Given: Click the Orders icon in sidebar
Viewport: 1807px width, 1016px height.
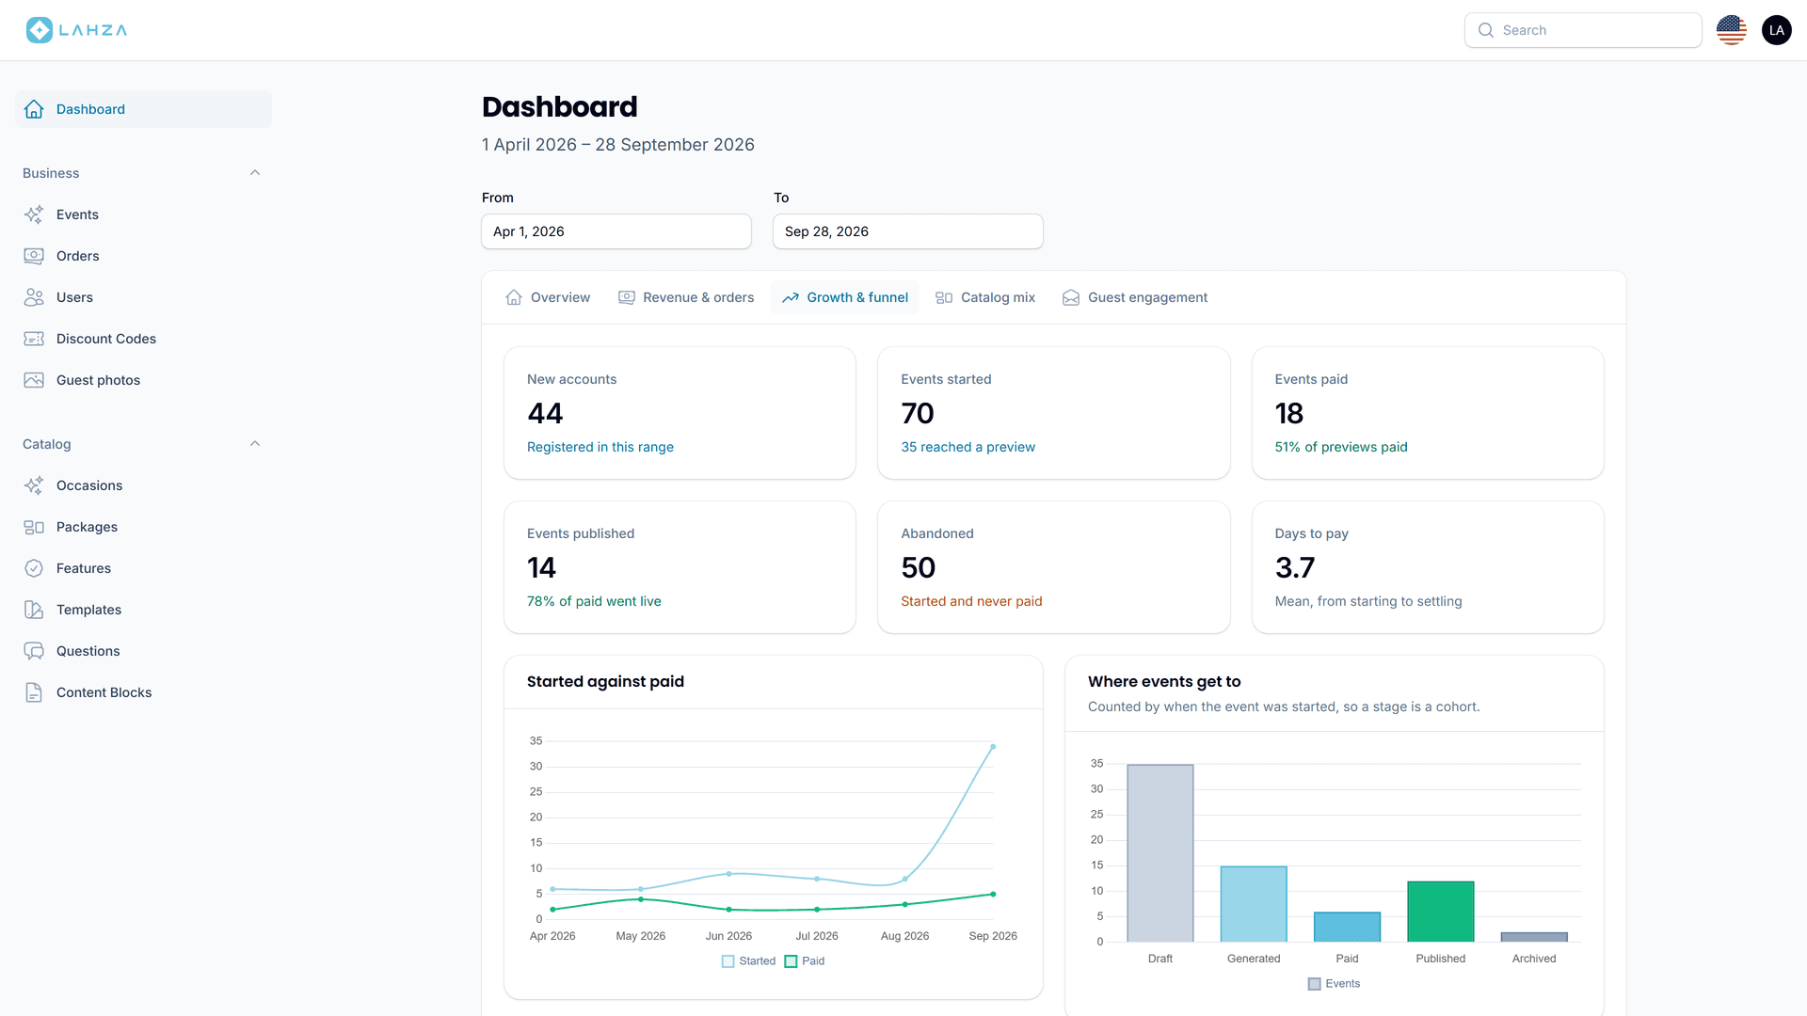Looking at the screenshot, I should [34, 256].
